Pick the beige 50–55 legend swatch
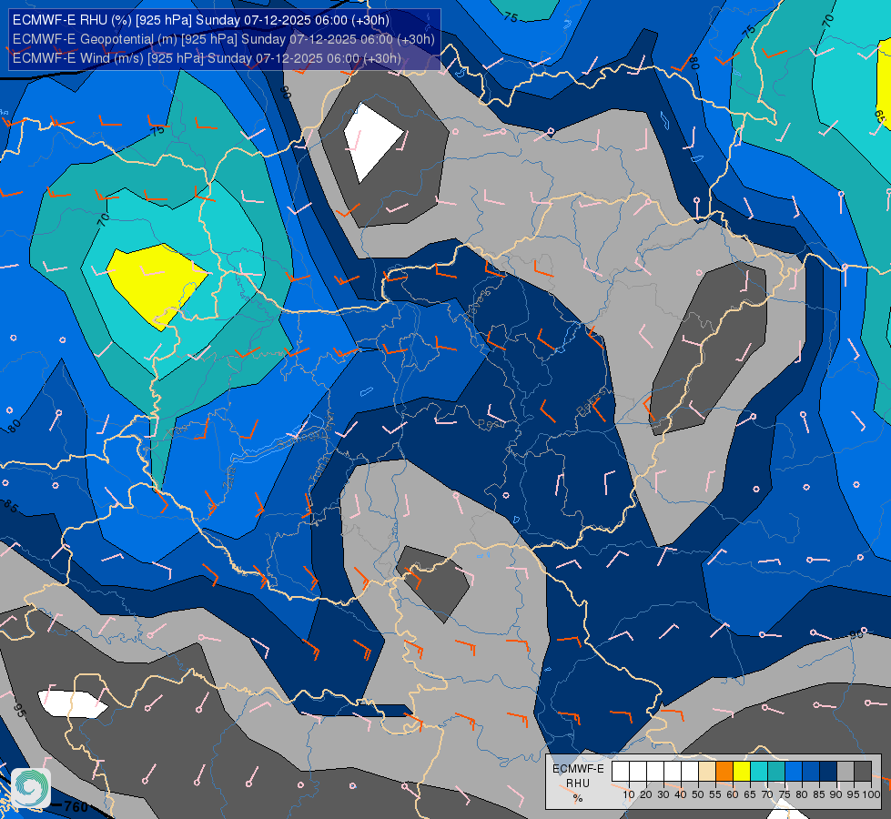The image size is (891, 819). 707,771
